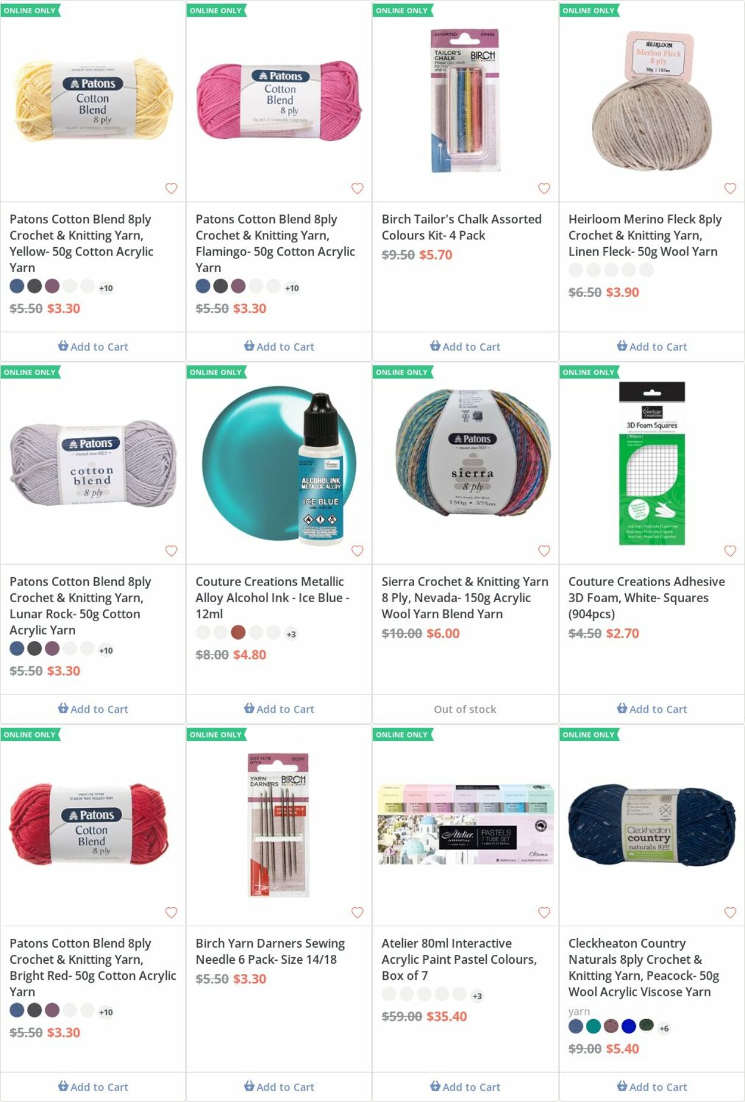Viewport: 745px width, 1102px height.
Task: Open Sierra Crochet & Knitting Yarn Nevada link
Action: pos(465,597)
